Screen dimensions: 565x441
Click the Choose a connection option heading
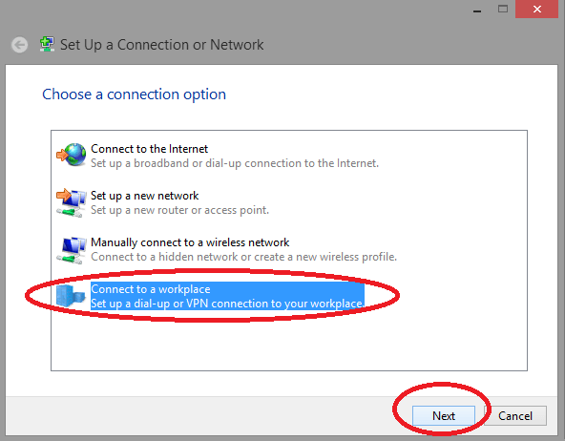pyautogui.click(x=134, y=94)
